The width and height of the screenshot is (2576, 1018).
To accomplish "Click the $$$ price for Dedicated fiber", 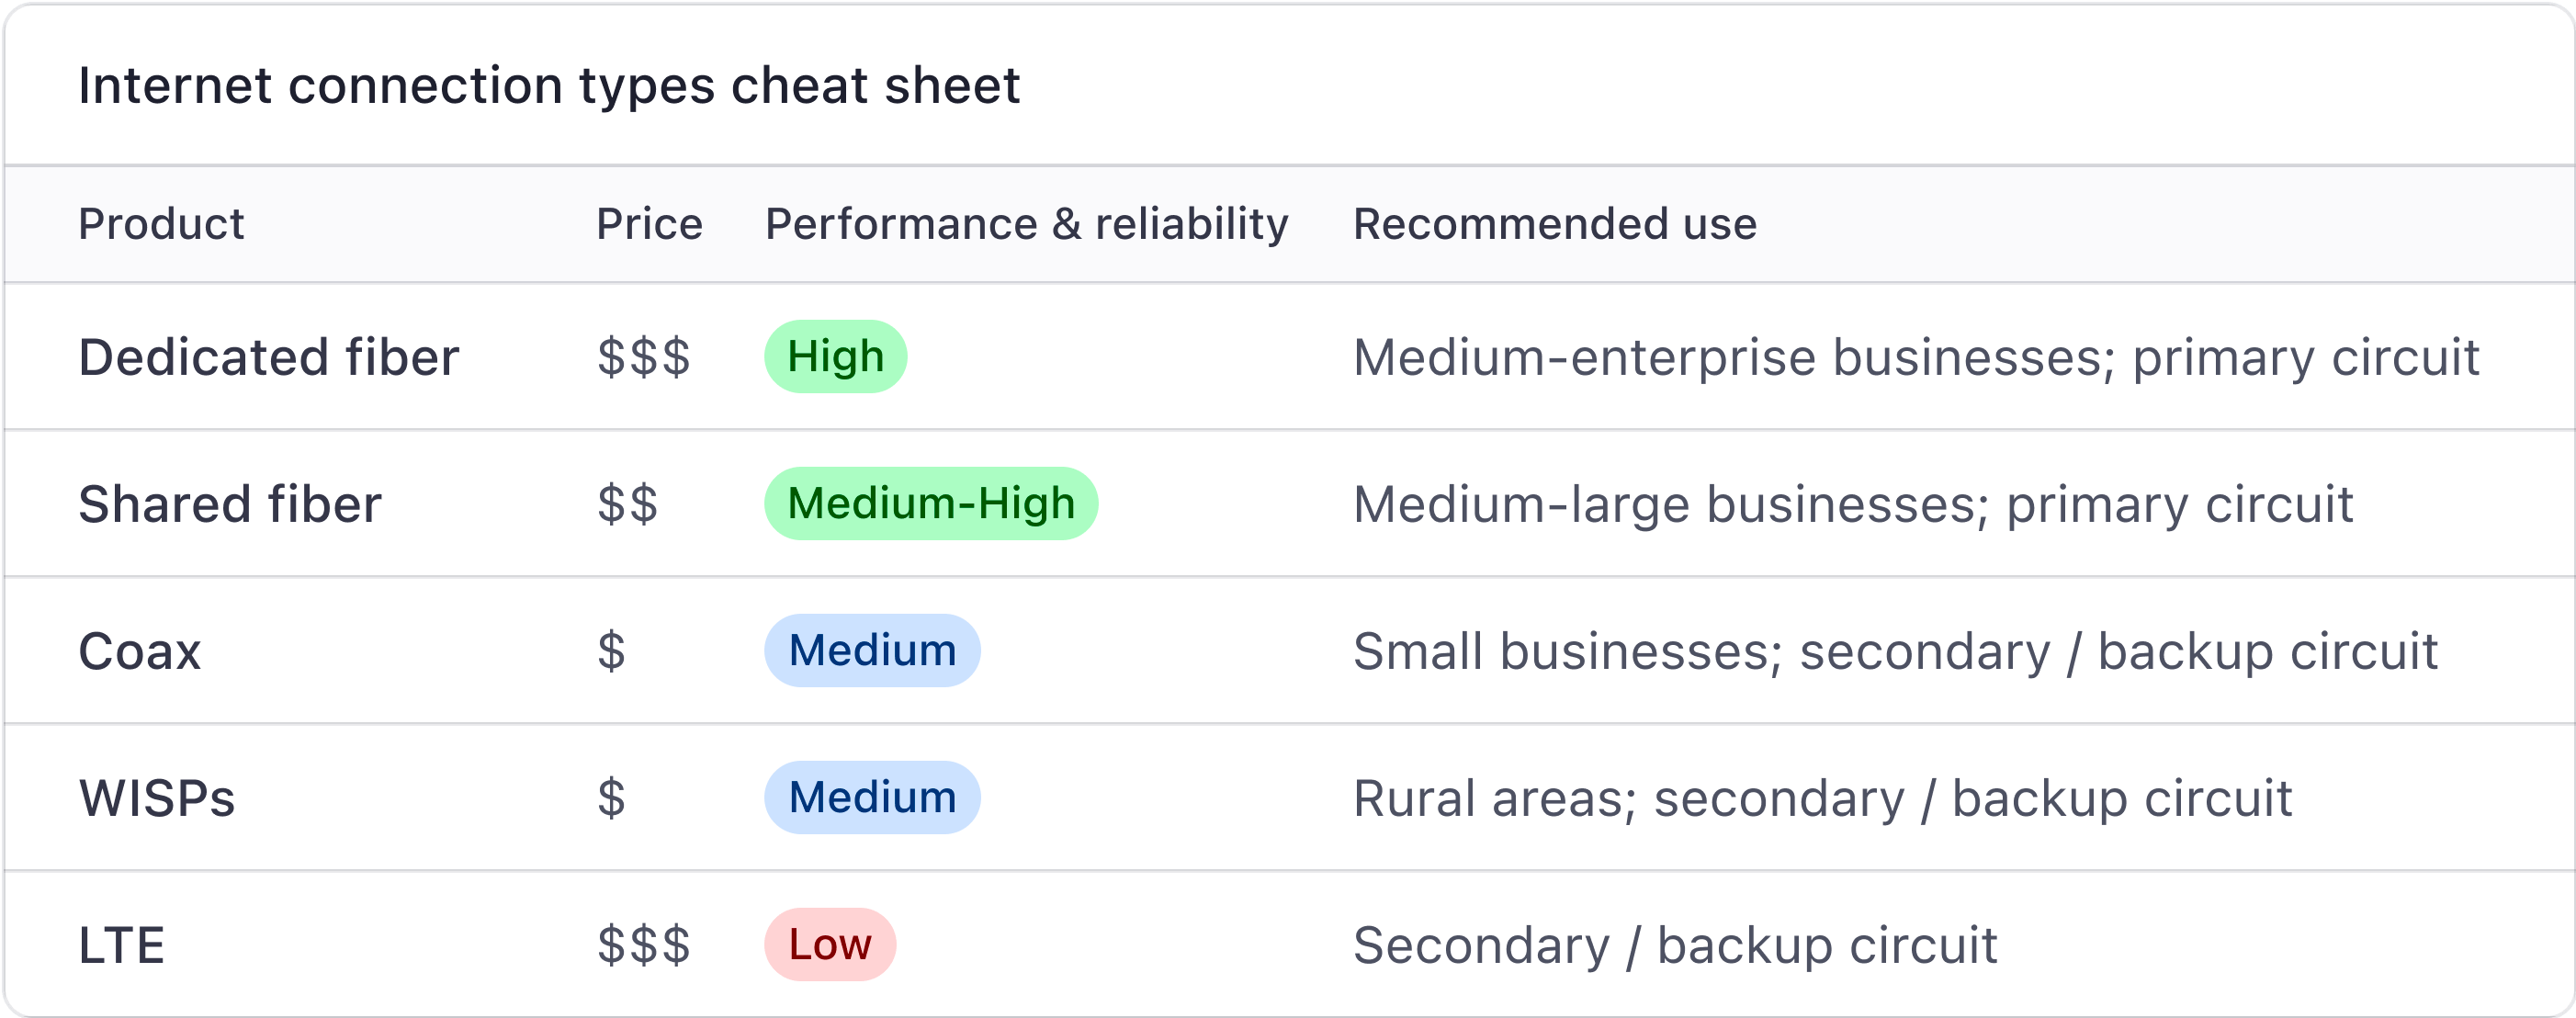I will [644, 357].
